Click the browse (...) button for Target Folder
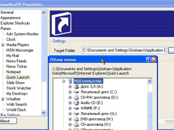Viewport: 174px width, 130px height. 171,50
